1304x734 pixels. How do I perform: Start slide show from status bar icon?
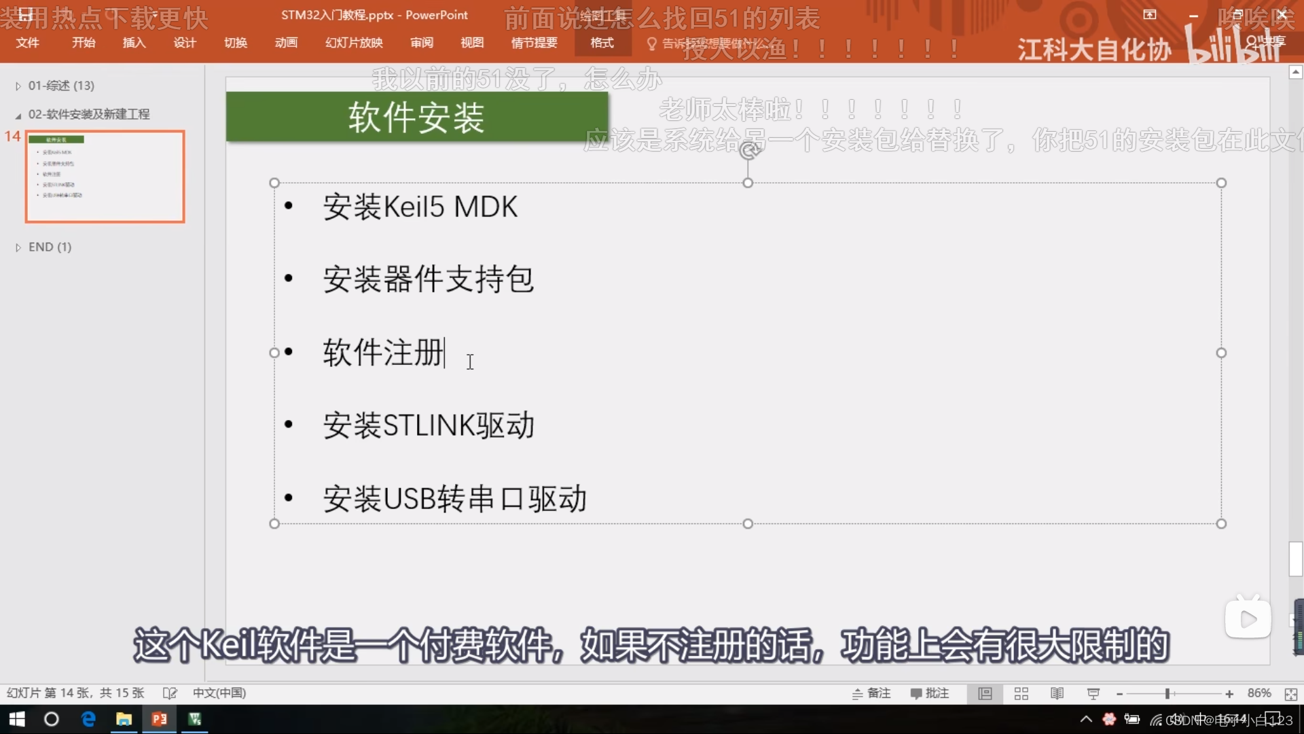(x=1093, y=693)
